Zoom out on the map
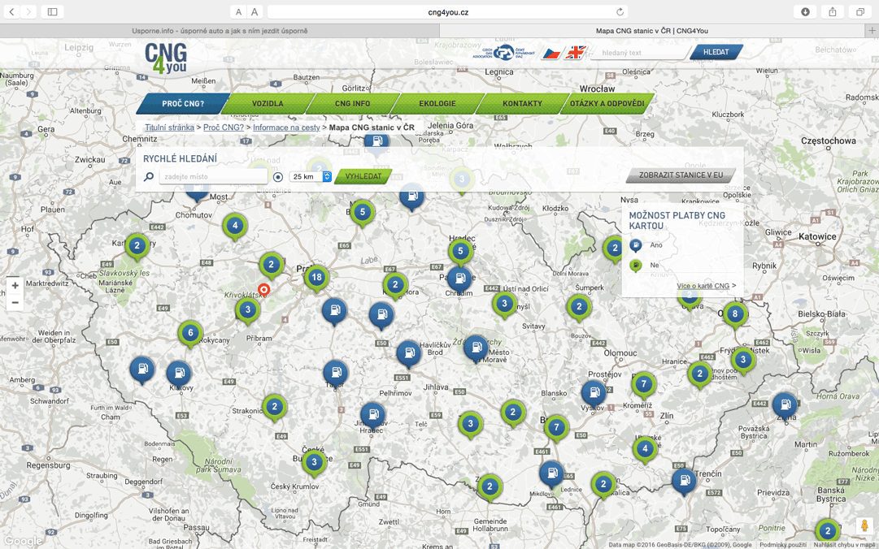This screenshot has width=879, height=549. [15, 302]
